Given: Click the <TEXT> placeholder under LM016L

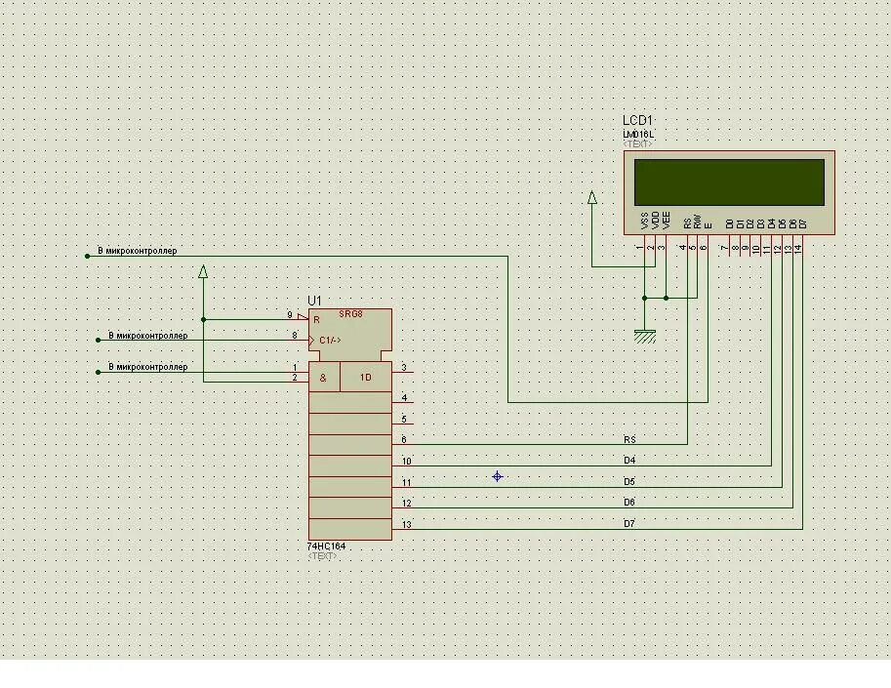Looking at the screenshot, I should (x=637, y=143).
